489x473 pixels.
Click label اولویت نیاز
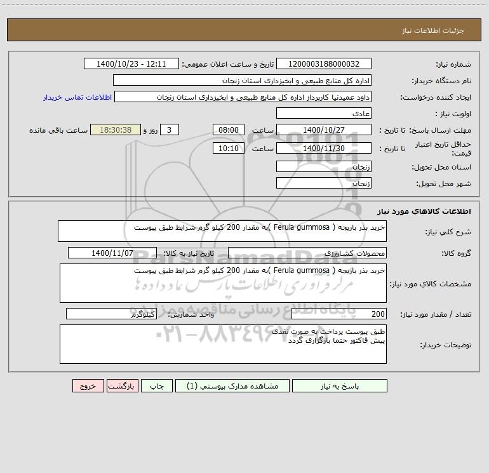click(x=453, y=114)
